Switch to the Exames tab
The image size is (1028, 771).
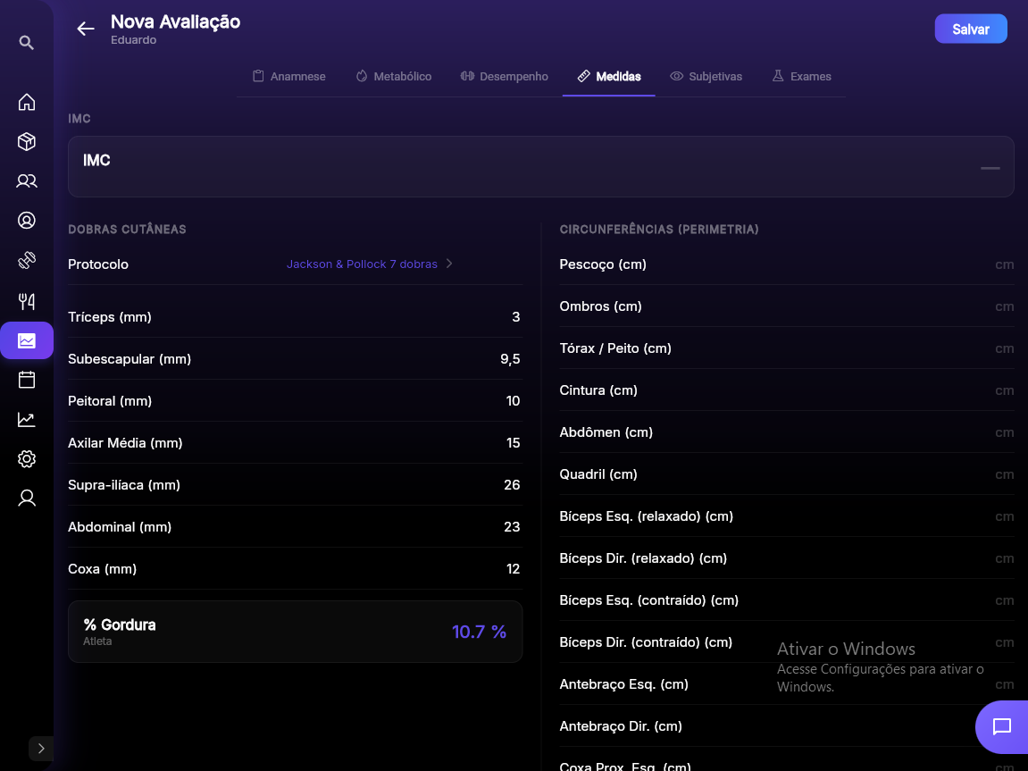[x=801, y=76]
